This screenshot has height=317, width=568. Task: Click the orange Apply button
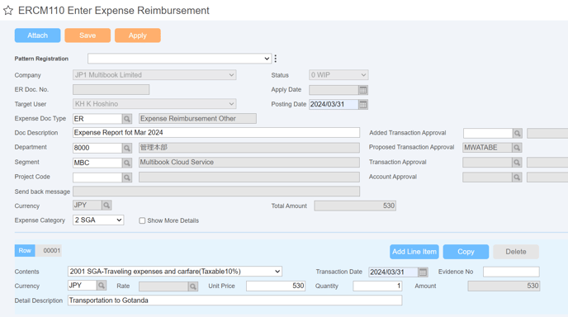click(138, 35)
